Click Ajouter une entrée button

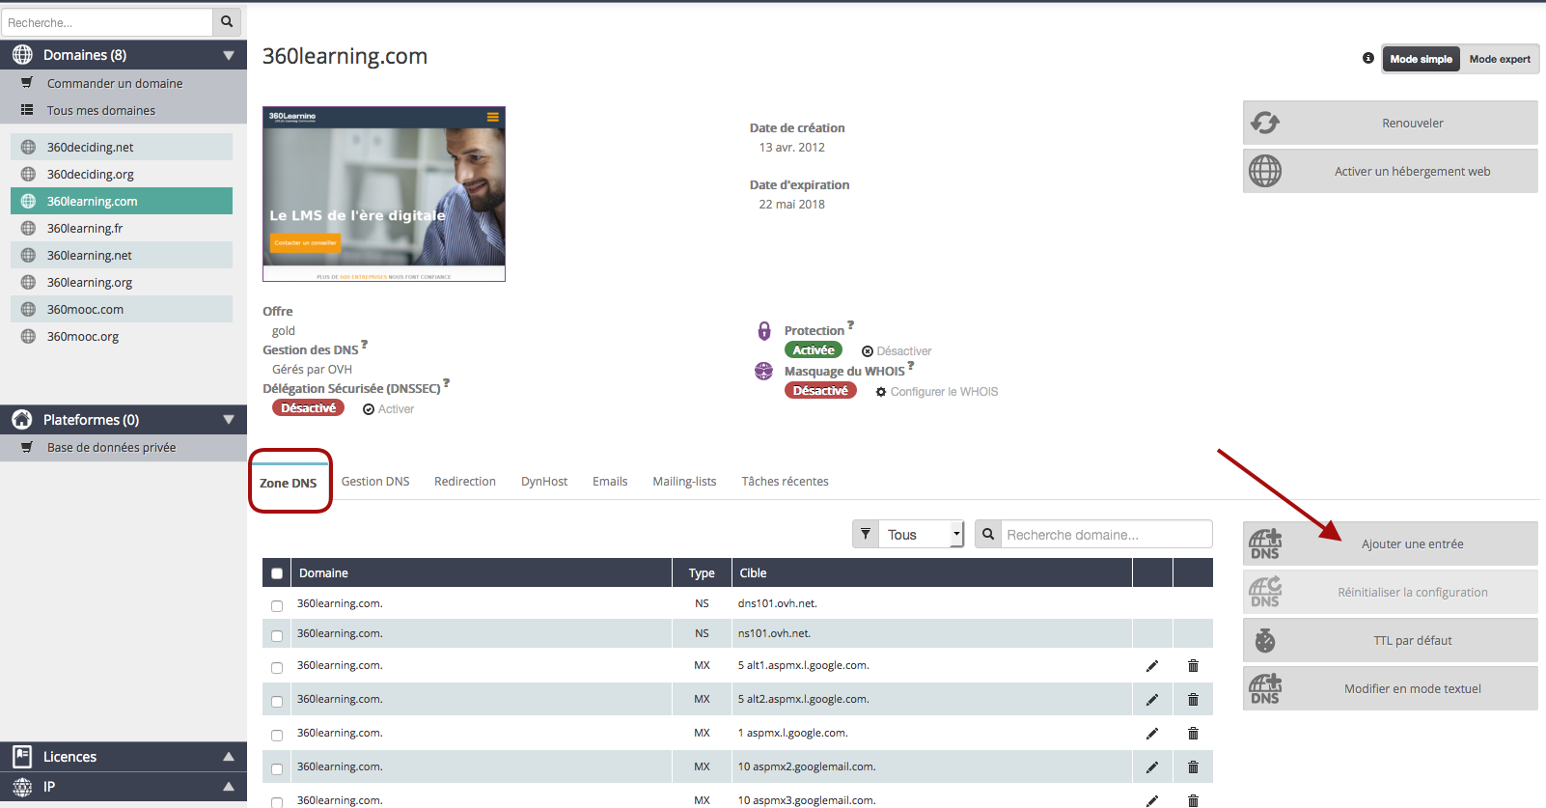tap(1411, 544)
